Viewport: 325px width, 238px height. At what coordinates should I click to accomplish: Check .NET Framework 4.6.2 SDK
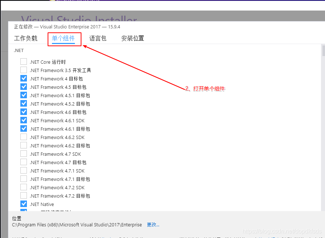tap(24, 137)
